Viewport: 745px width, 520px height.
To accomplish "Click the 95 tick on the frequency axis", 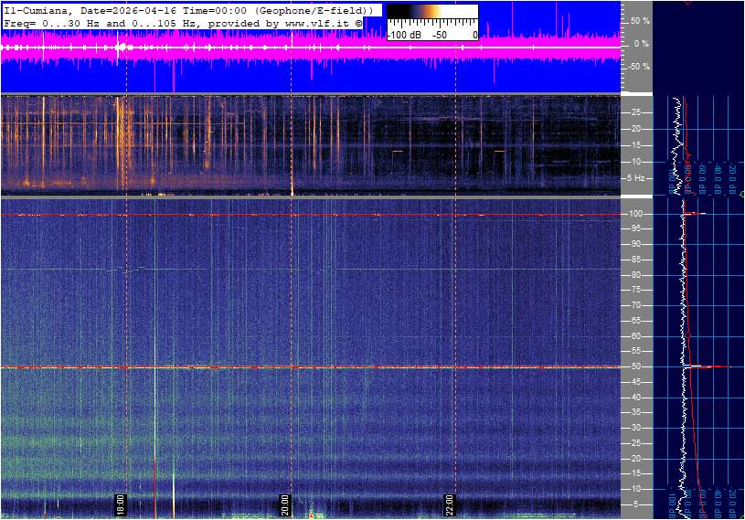I will [635, 228].
